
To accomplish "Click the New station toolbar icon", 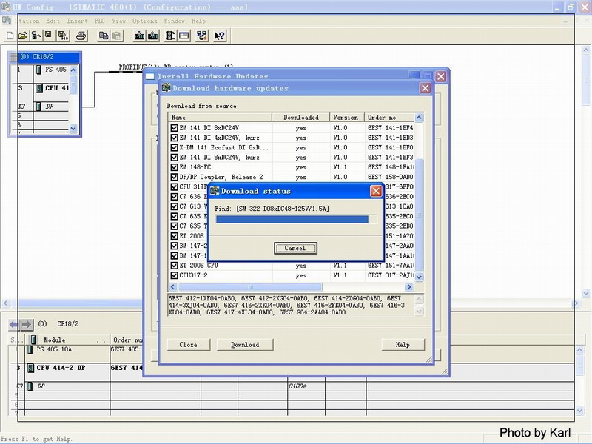I will point(10,36).
